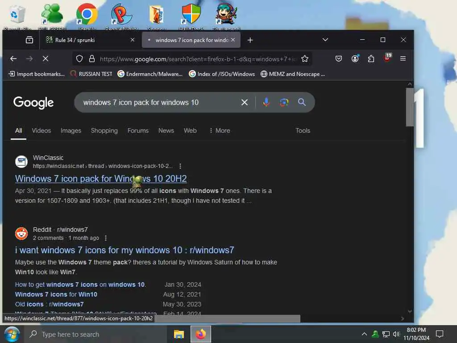
Task: Bookmark this page with star icon
Action: [305, 59]
